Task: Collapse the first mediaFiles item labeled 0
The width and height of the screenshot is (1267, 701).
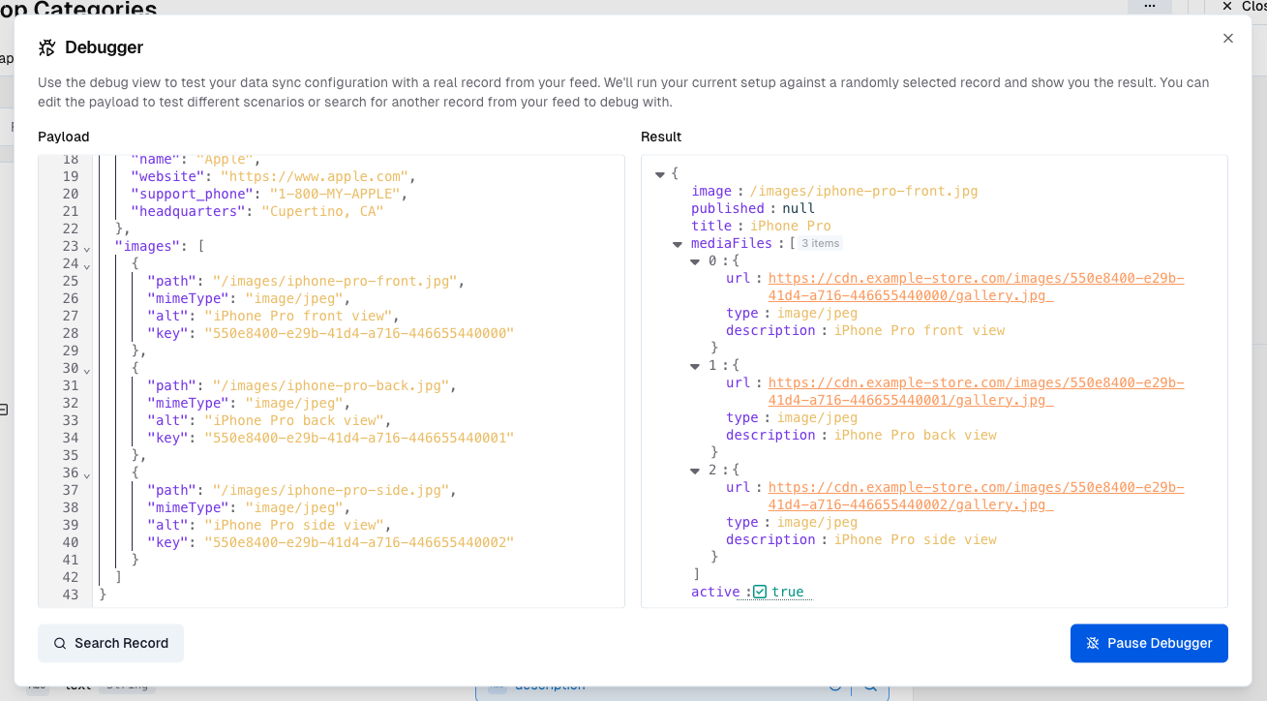Action: coord(694,261)
